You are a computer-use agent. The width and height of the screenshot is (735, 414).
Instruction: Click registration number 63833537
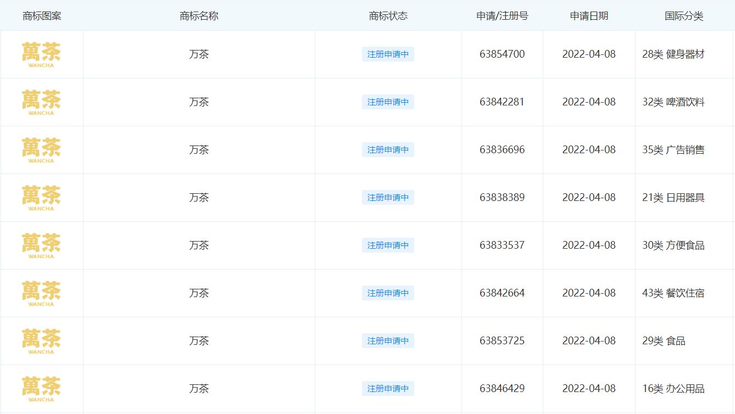pyautogui.click(x=502, y=245)
